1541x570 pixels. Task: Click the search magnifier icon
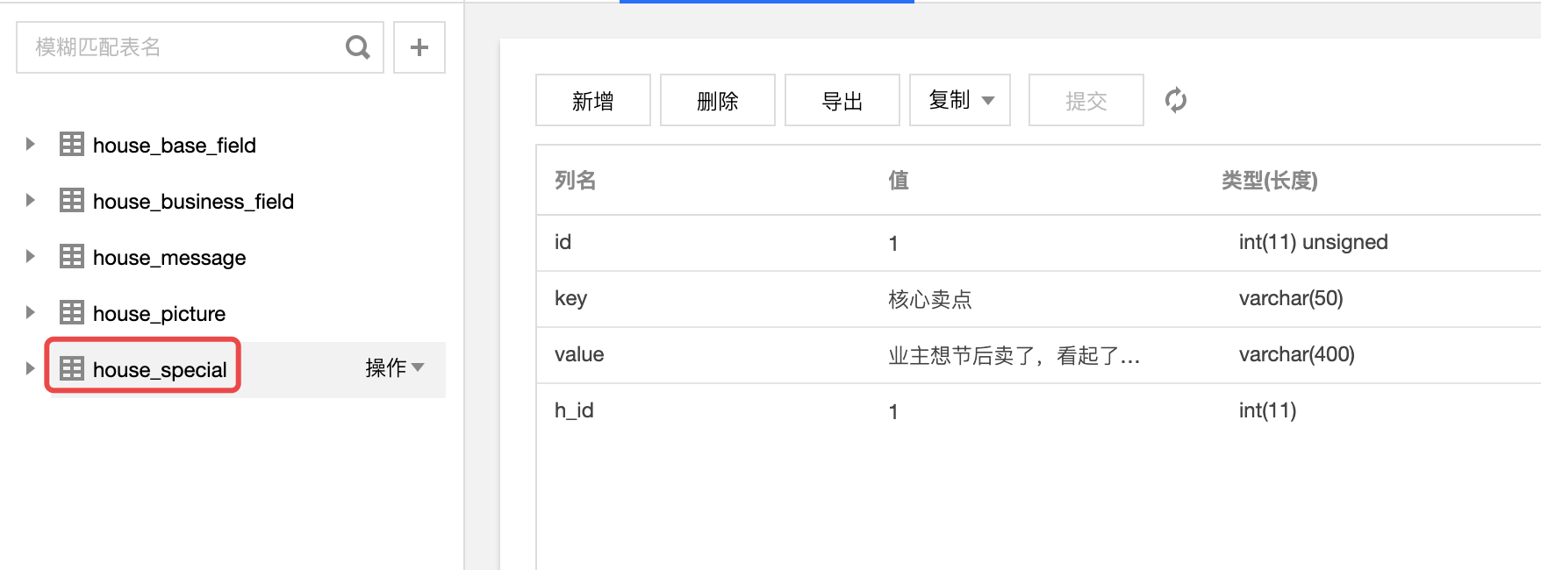(x=357, y=47)
